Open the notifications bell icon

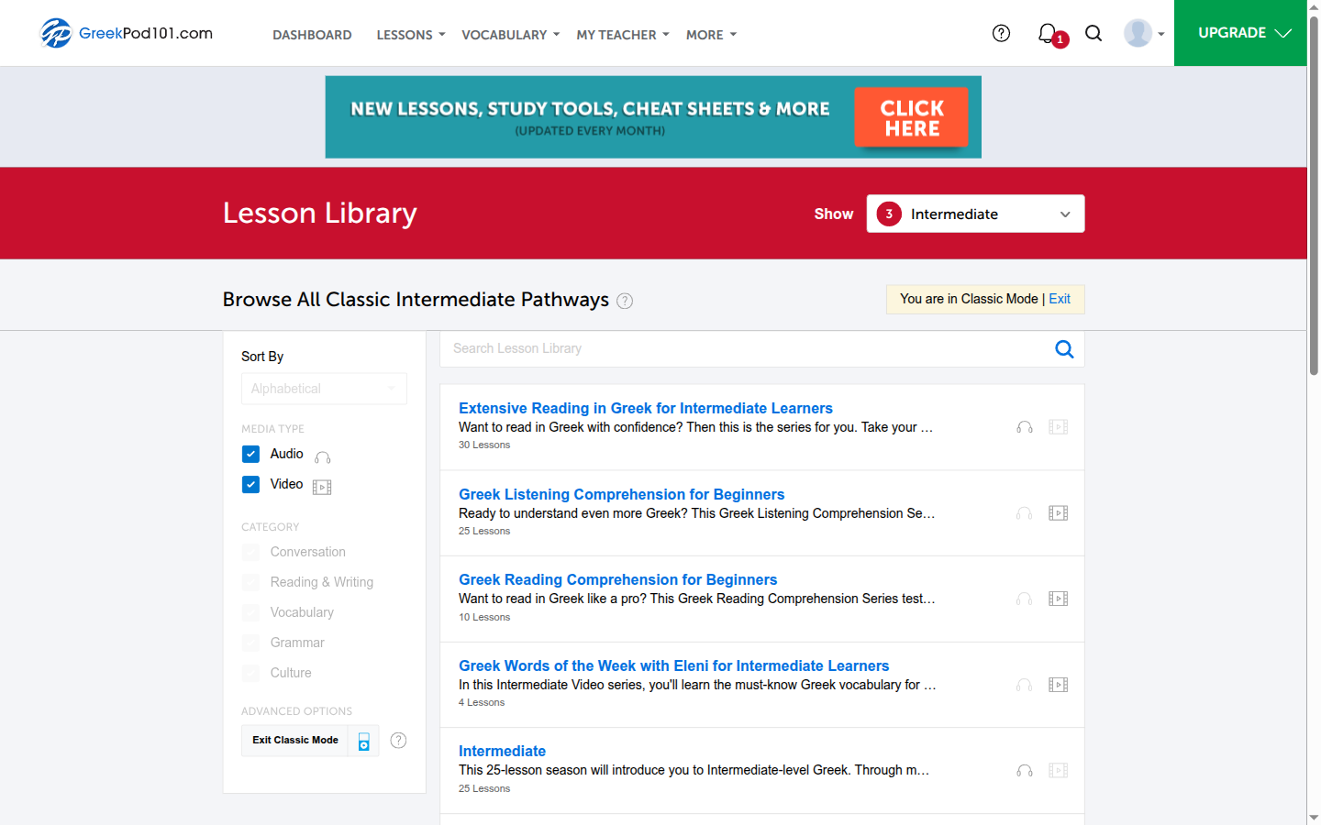(1048, 33)
